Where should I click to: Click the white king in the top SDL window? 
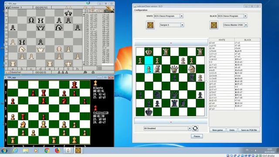pyautogui.click(x=68, y=64)
